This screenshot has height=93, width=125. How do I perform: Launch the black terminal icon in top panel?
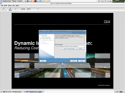point(28,1)
